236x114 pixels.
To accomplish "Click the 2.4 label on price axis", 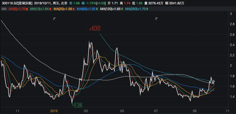I will tap(232, 45).
